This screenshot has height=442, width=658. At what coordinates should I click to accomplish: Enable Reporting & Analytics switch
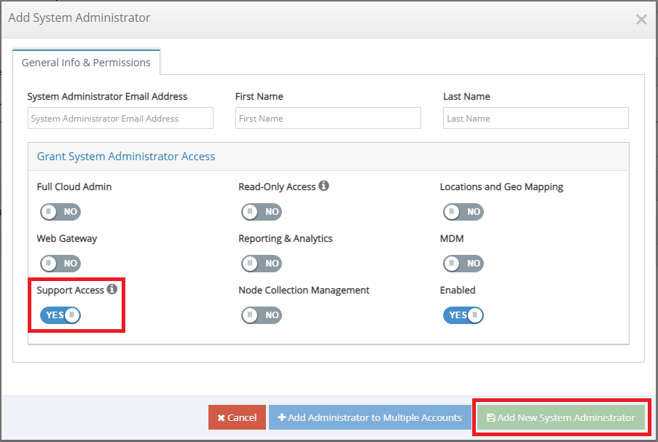pyautogui.click(x=262, y=264)
